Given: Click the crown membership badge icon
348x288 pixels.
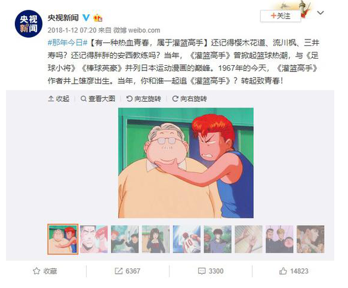Looking at the screenshot, I should click(x=98, y=18).
